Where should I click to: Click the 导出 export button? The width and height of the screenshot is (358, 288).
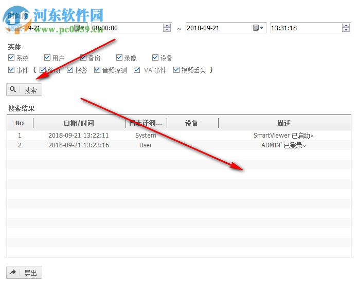pos(24,272)
